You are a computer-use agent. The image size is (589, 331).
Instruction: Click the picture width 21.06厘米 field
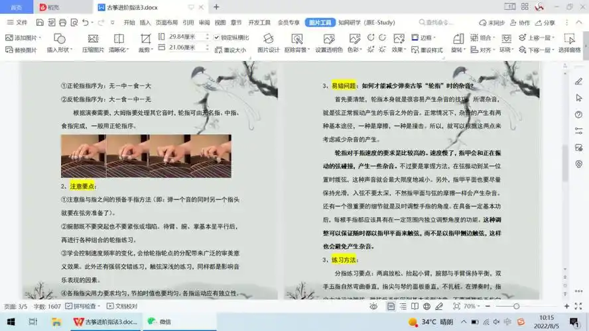[185, 47]
